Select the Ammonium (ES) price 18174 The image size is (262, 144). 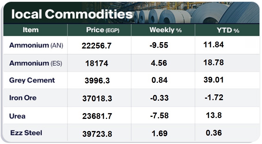pos(97,63)
